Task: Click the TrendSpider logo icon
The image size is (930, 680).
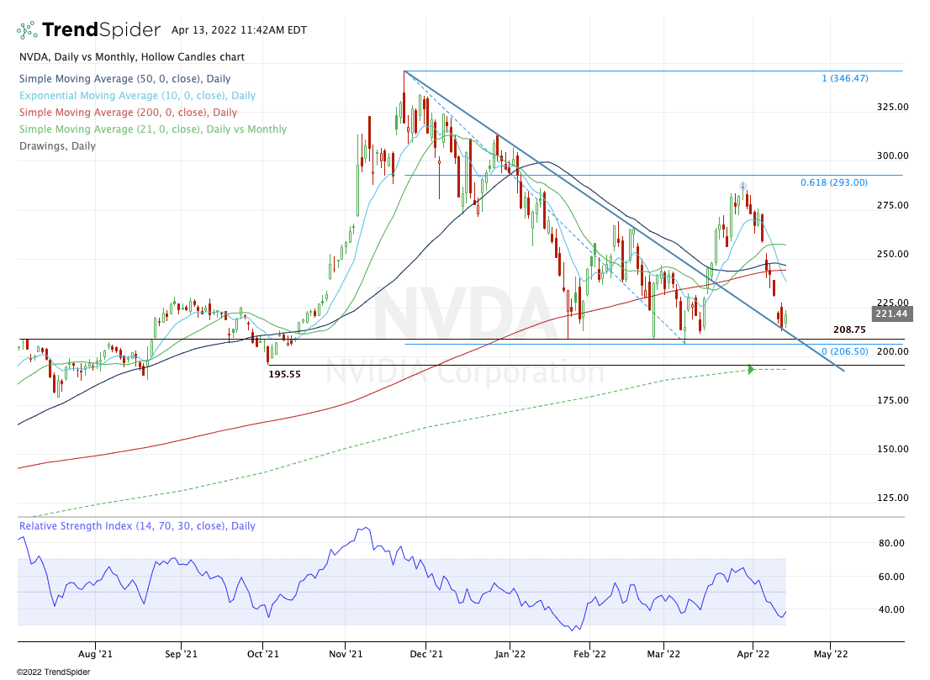Action: coord(27,30)
